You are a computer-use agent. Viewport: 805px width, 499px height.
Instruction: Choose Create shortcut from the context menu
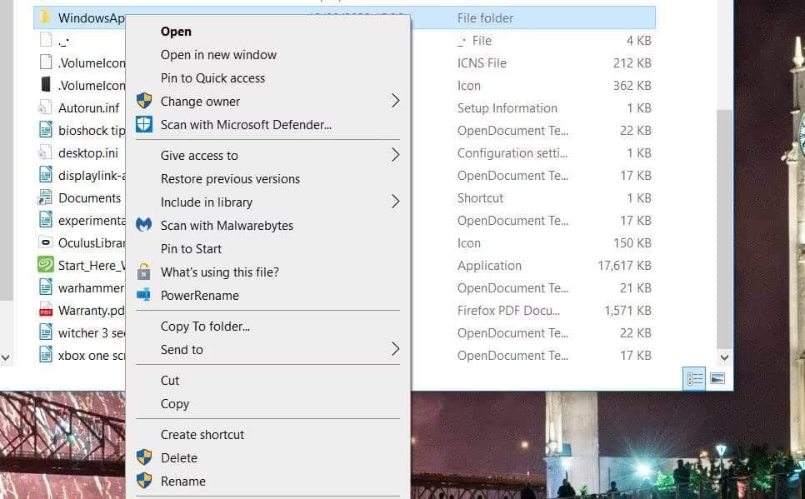(202, 434)
